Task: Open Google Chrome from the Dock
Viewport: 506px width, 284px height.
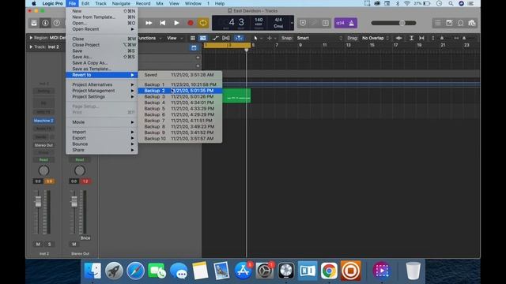Action: 329,270
